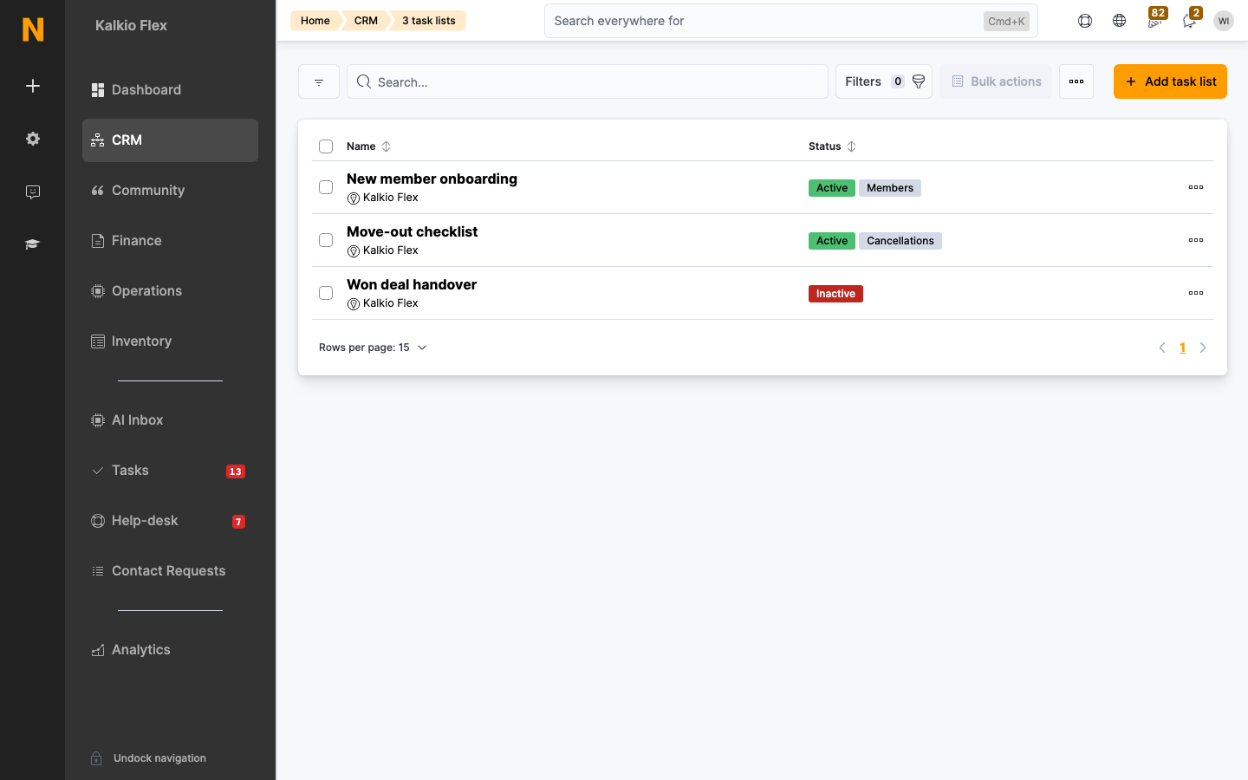Viewport: 1248px width, 780px height.
Task: Click the filter lines icon button left of search
Action: point(319,81)
